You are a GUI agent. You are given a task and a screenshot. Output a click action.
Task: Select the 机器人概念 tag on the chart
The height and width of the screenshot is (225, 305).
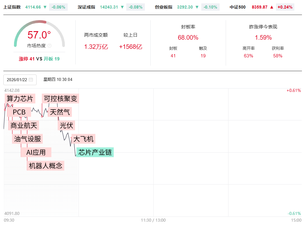click(x=45, y=166)
